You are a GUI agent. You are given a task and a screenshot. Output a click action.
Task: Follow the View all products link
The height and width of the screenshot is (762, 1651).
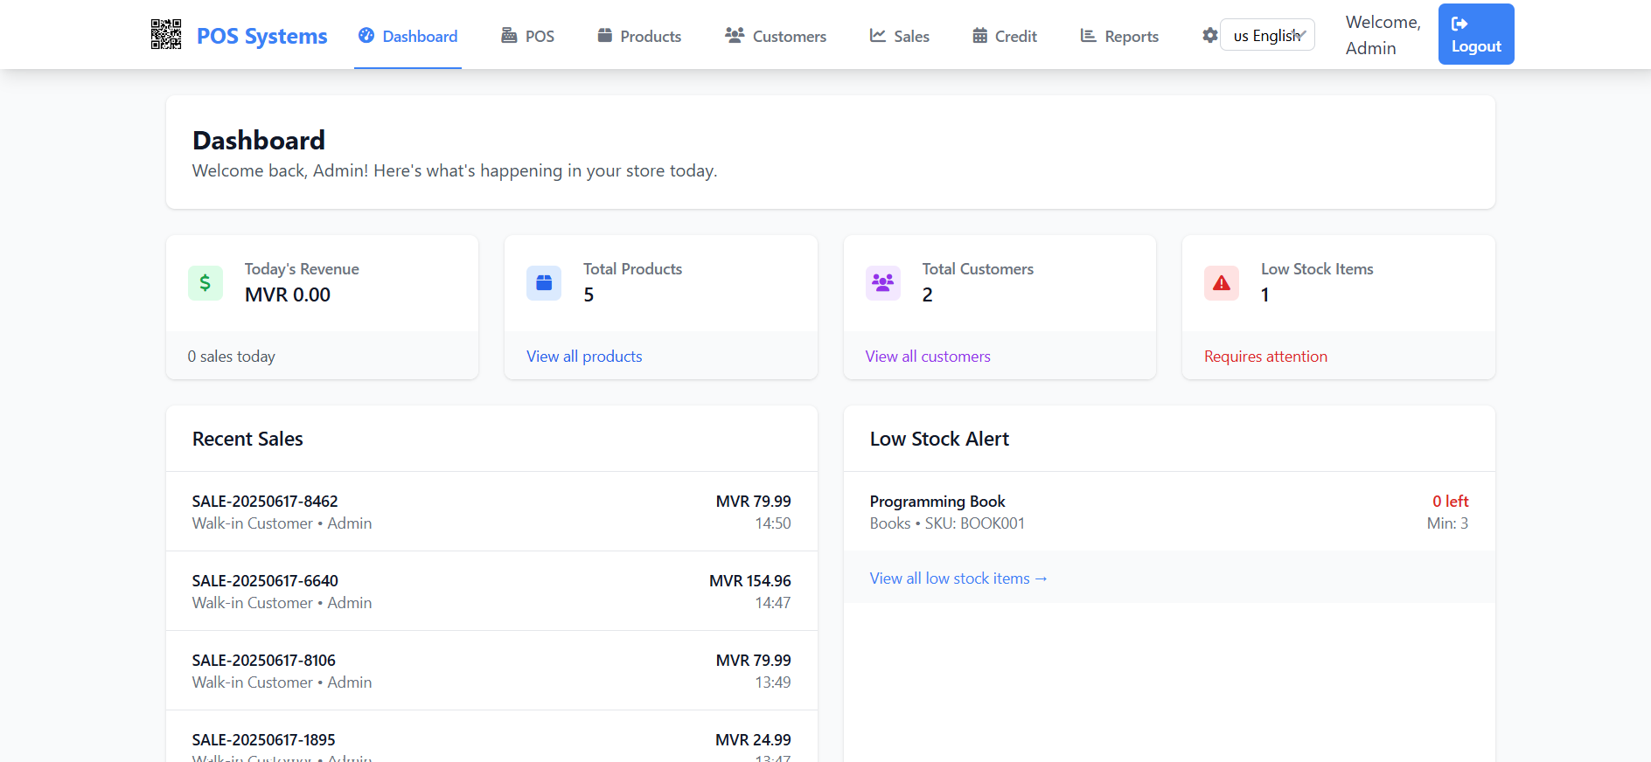[x=584, y=357]
